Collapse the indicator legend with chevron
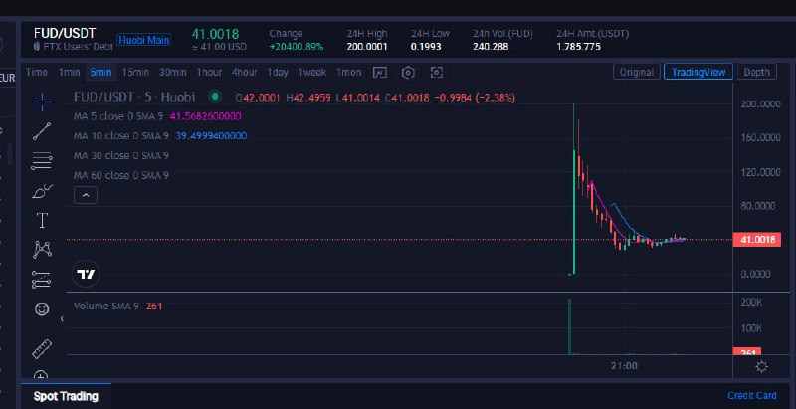Viewport: 796px width, 409px height. pos(86,195)
